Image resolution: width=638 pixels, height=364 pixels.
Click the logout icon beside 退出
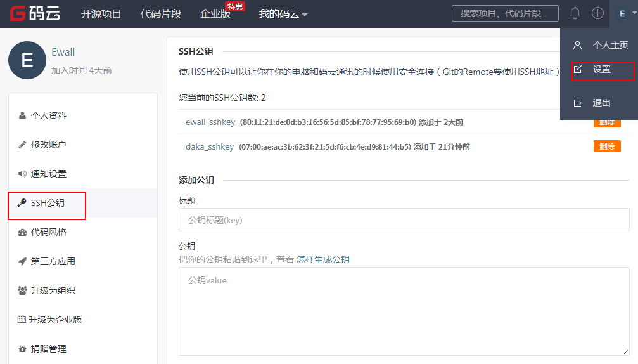coord(577,103)
